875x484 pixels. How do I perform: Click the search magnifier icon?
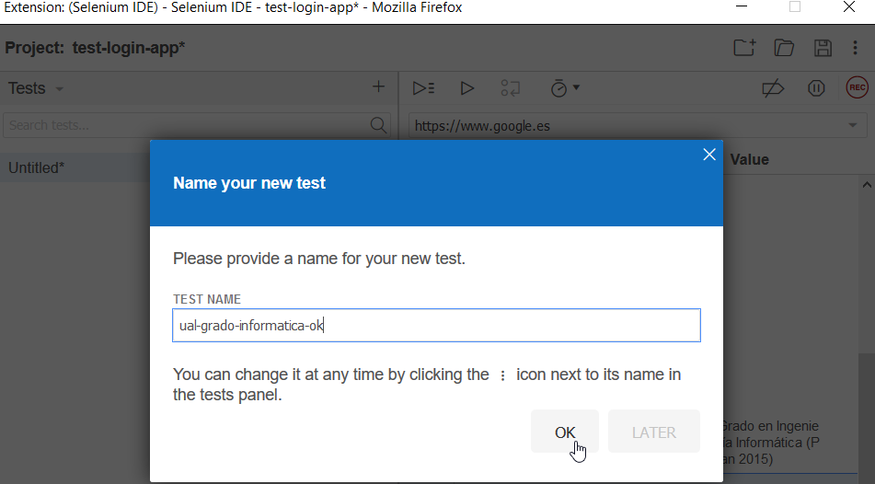click(378, 125)
